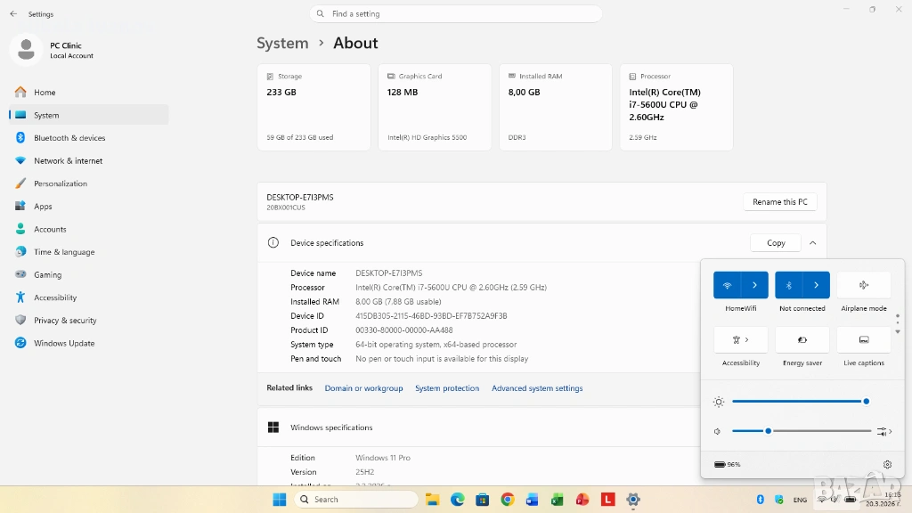Open sound output mixer icon
The height and width of the screenshot is (513, 912).
[883, 431]
